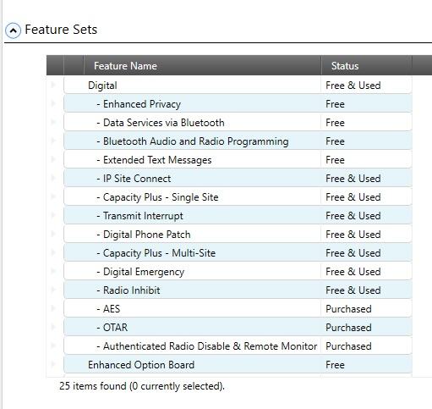Viewport: 432px width, 409px height.
Task: Sort by Status column header
Action: coord(366,66)
